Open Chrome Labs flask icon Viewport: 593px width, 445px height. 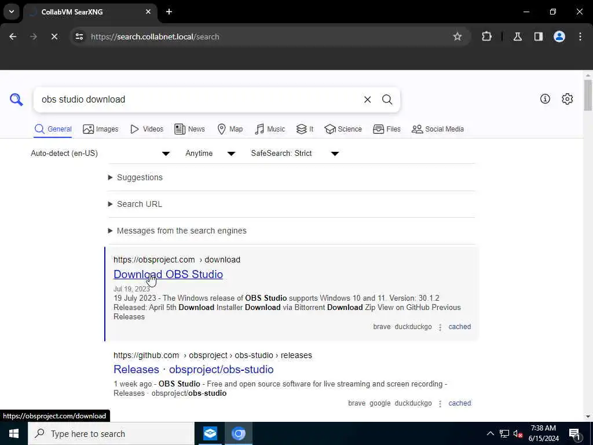coord(517,37)
